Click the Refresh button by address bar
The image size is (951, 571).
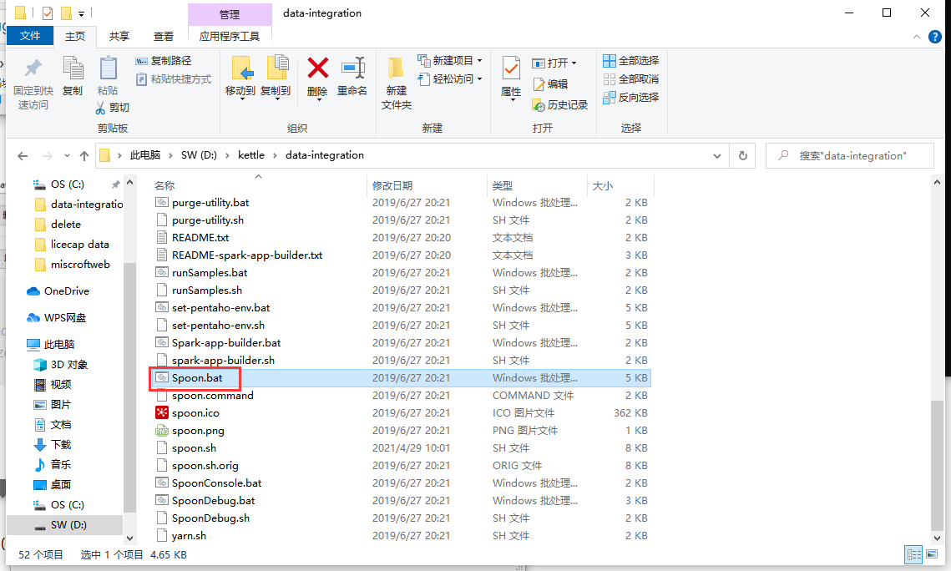pyautogui.click(x=743, y=156)
